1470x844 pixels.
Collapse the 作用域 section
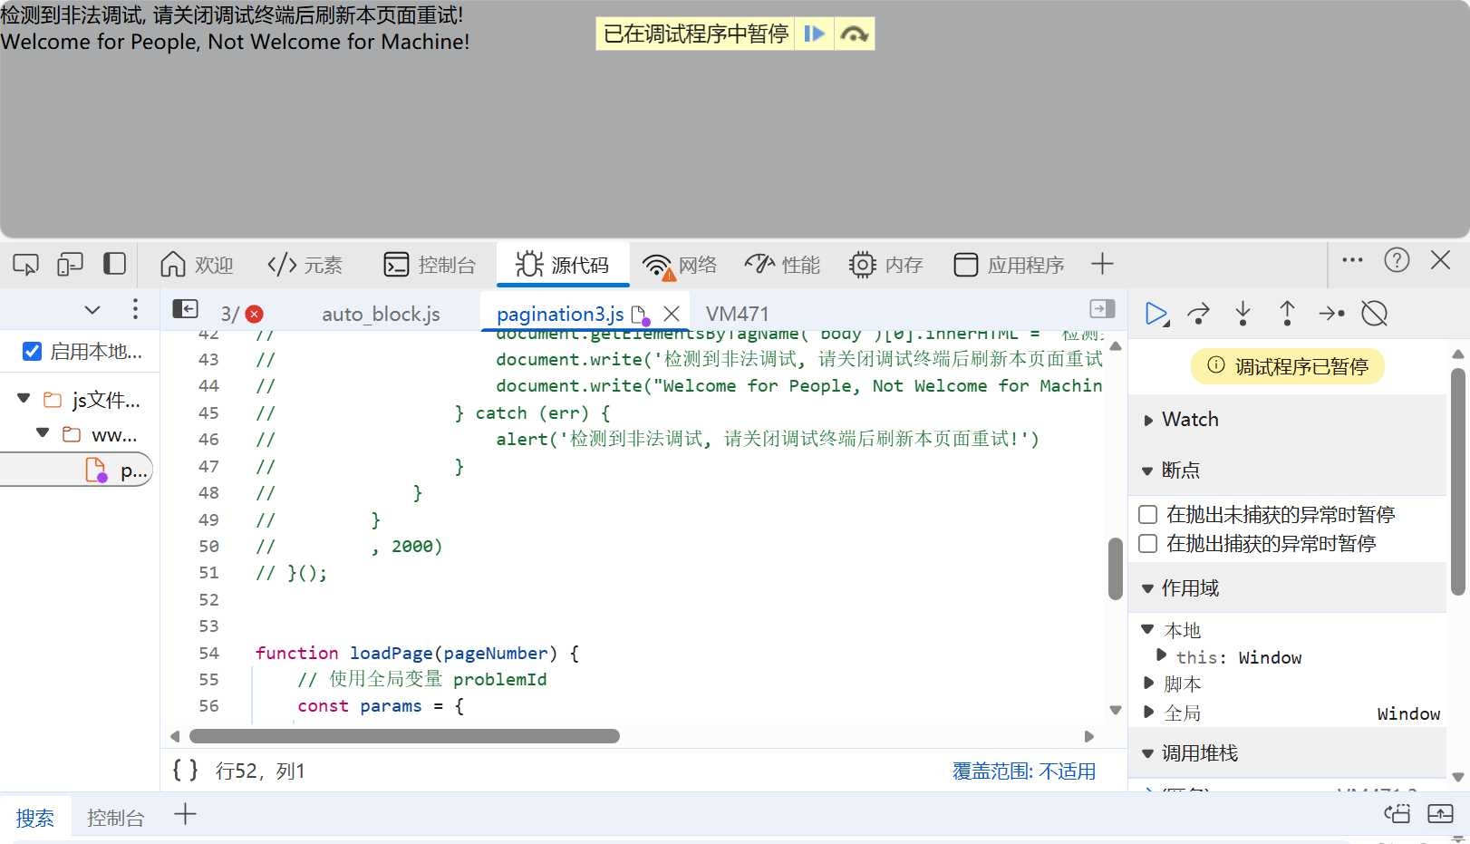pos(1147,587)
